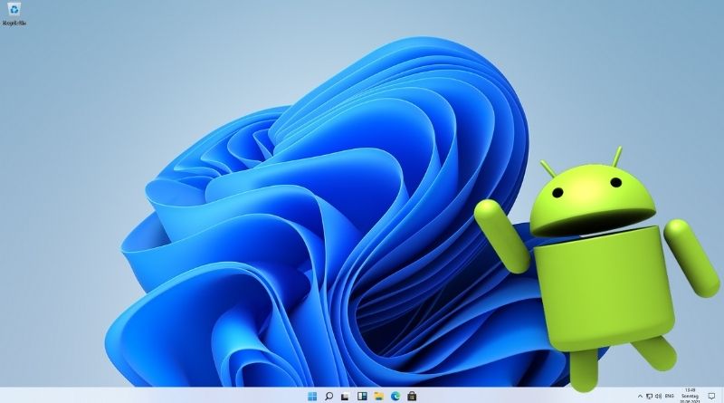Open the Widgets panel icon
This screenshot has height=403, width=724.
[x=362, y=396]
